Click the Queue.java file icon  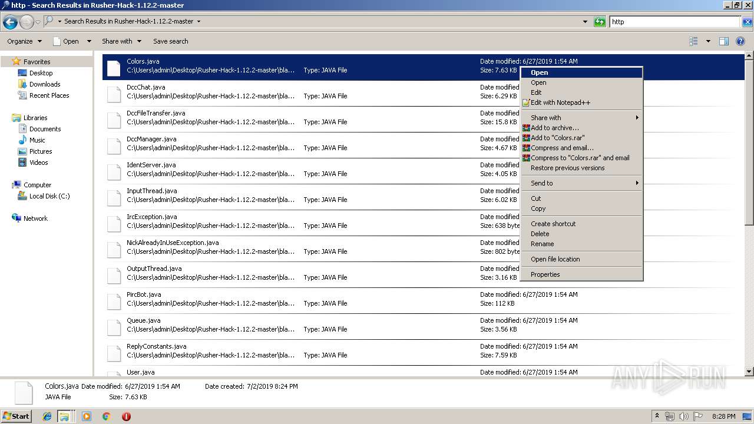coord(114,326)
